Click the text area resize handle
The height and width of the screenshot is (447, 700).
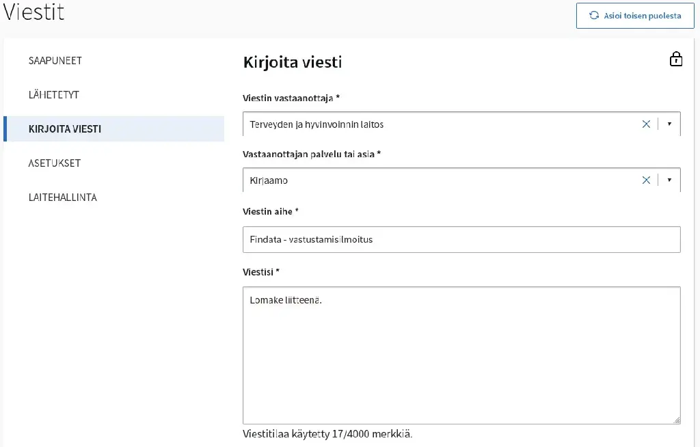[x=677, y=420]
